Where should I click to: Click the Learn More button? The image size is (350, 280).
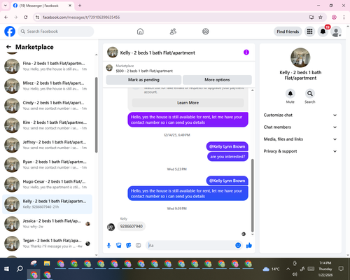188,103
